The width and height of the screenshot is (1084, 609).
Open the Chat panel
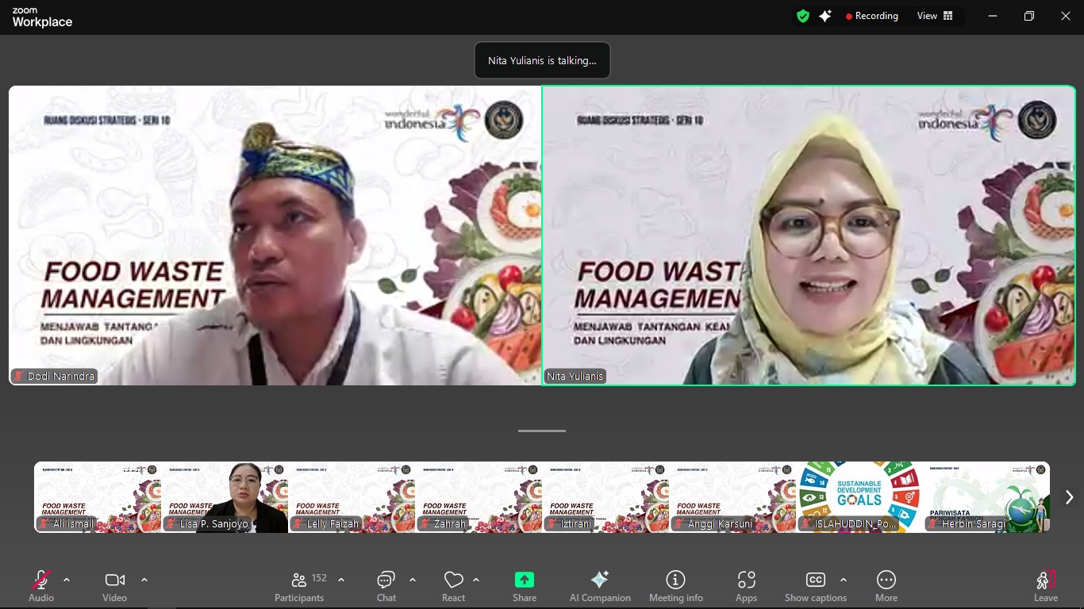[386, 586]
